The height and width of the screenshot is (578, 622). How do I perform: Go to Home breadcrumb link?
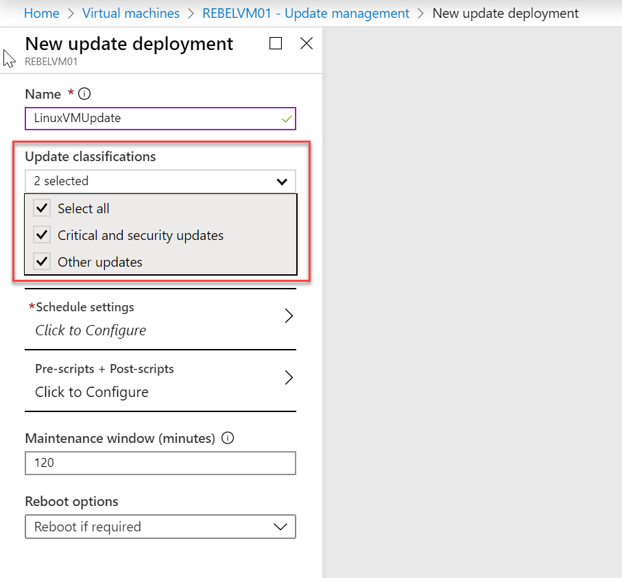(x=42, y=13)
